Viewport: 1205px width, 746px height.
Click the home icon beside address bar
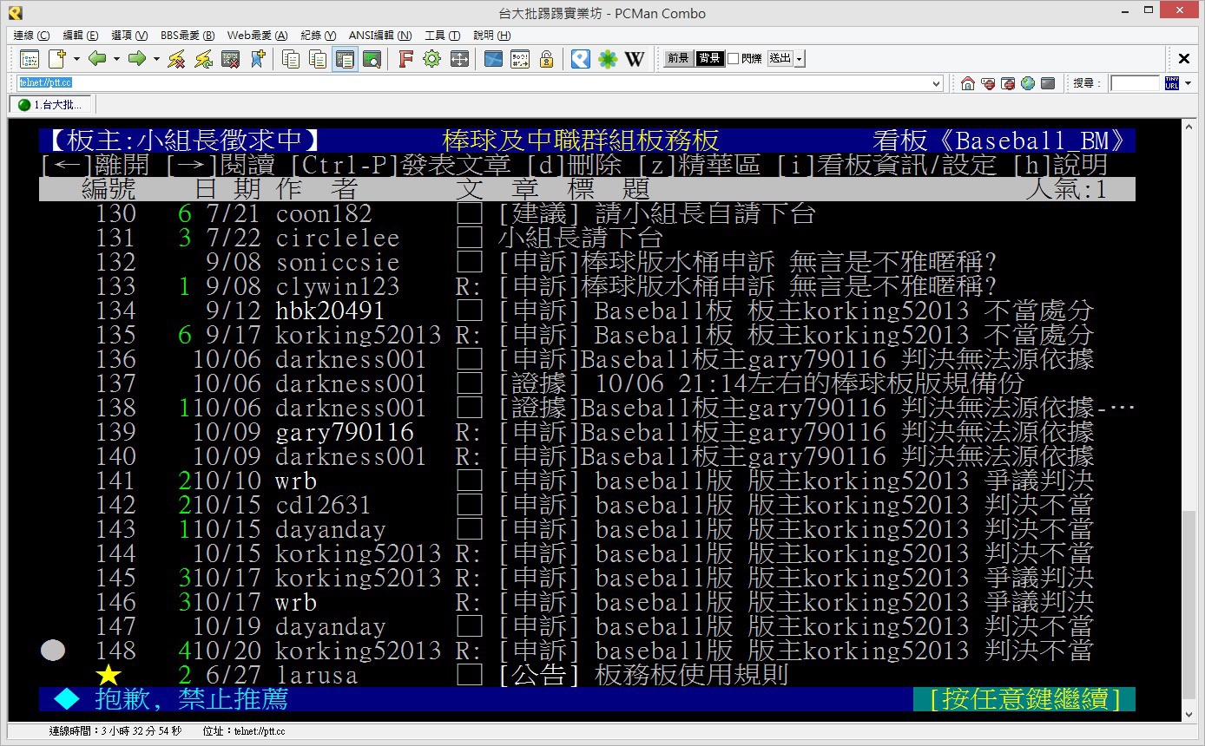[x=967, y=83]
